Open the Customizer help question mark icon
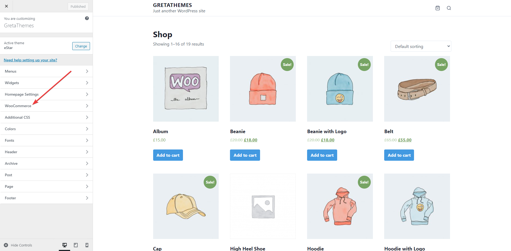This screenshot has height=251, width=511. click(x=87, y=18)
